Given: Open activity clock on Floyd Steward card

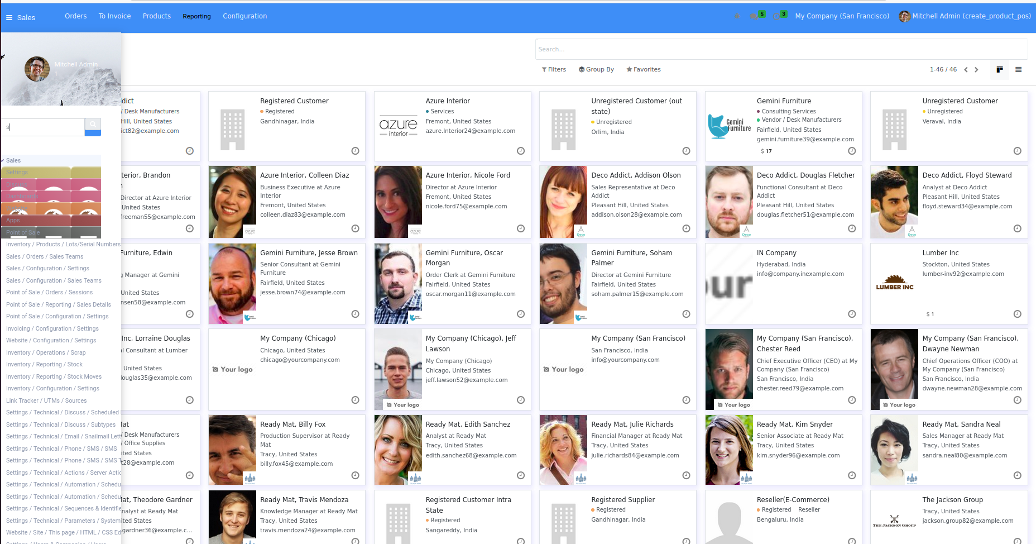Looking at the screenshot, I should click(x=1018, y=228).
